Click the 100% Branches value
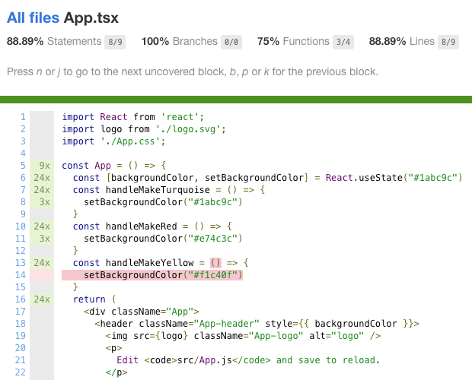Screen dimensions: 472x380 [155, 42]
